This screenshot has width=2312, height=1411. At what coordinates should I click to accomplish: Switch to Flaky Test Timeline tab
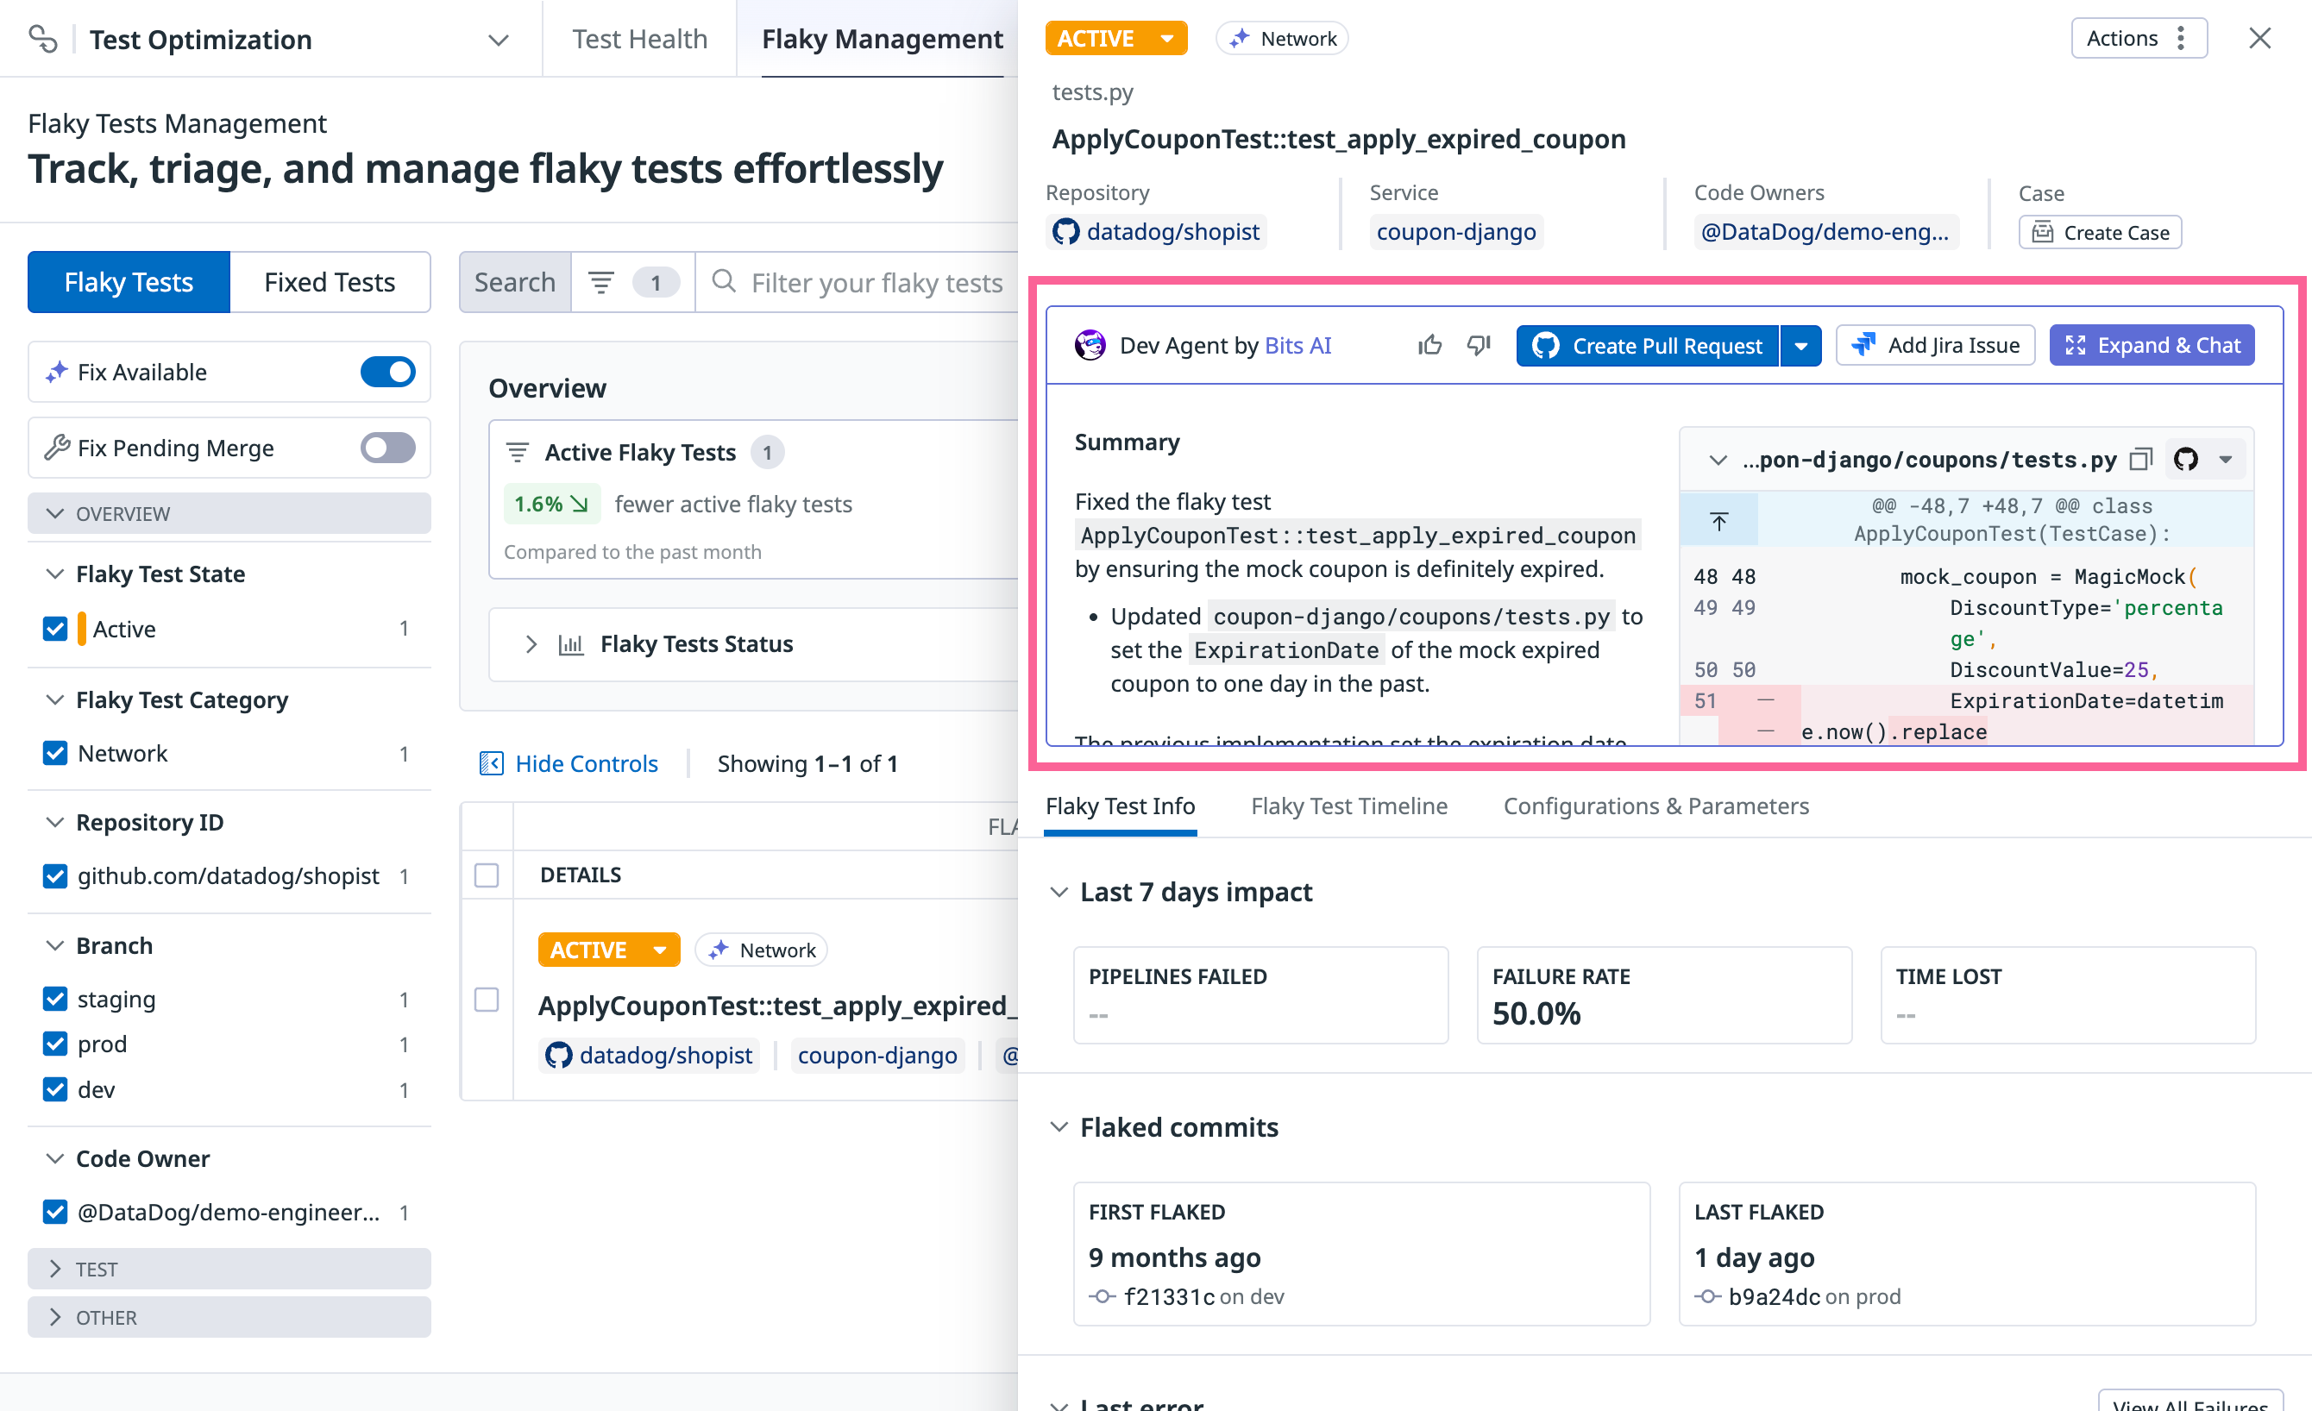click(x=1348, y=806)
